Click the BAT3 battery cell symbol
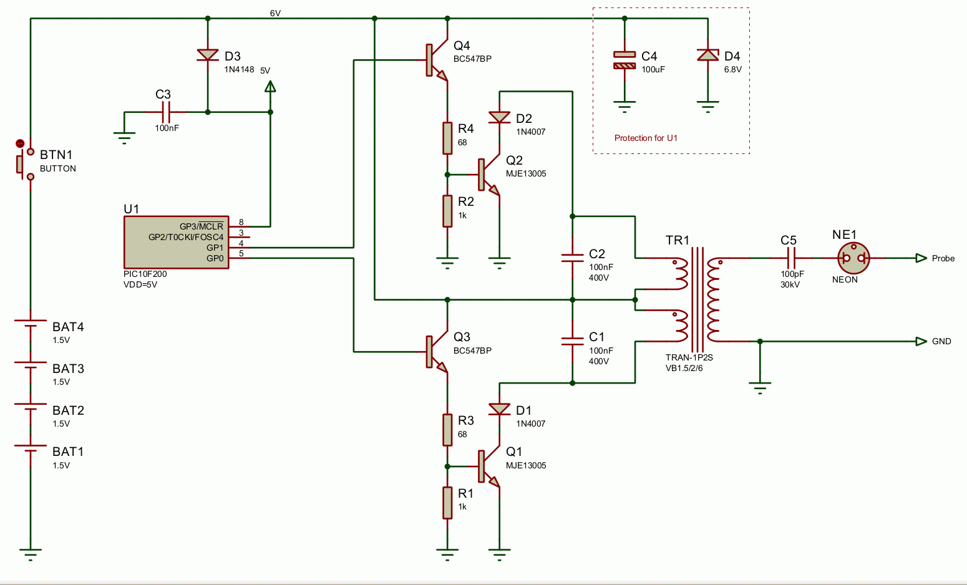Screen dimensions: 967x585 31,365
